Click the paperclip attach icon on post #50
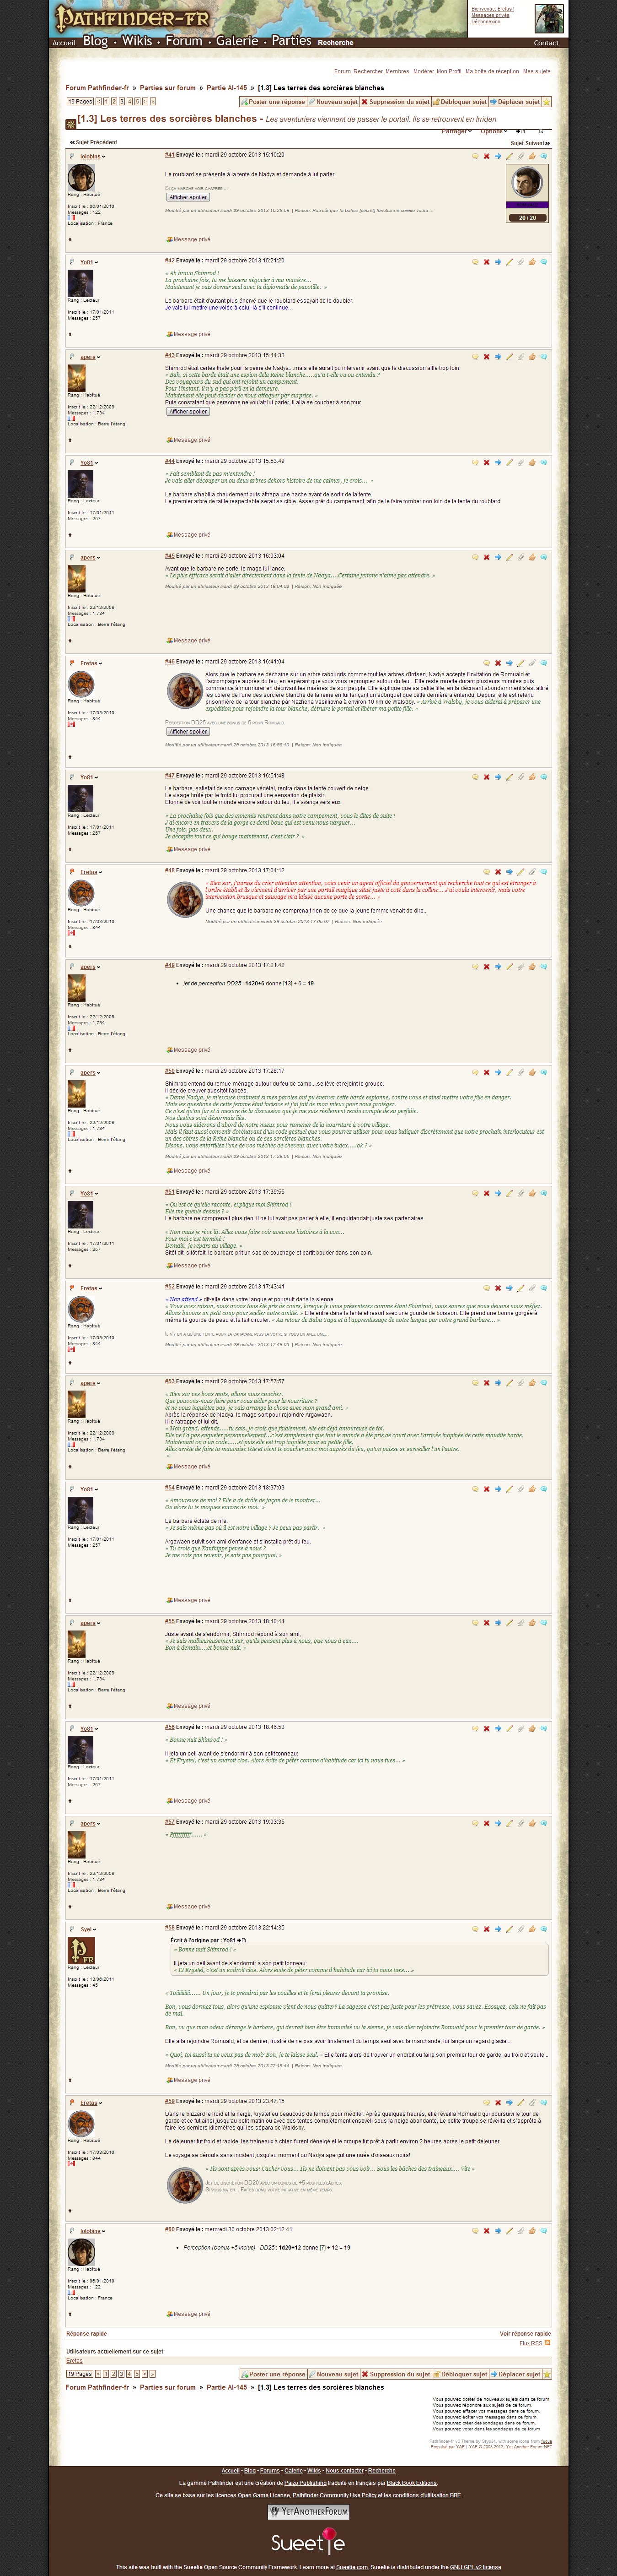Screen dimensions: 617x2576 520,1072
